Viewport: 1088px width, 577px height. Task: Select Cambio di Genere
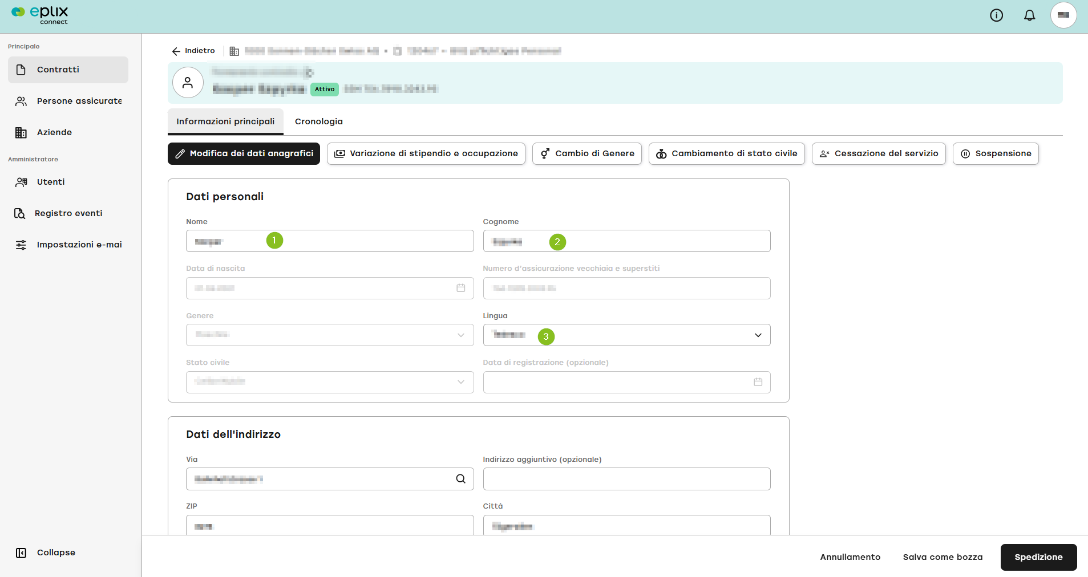tap(587, 154)
